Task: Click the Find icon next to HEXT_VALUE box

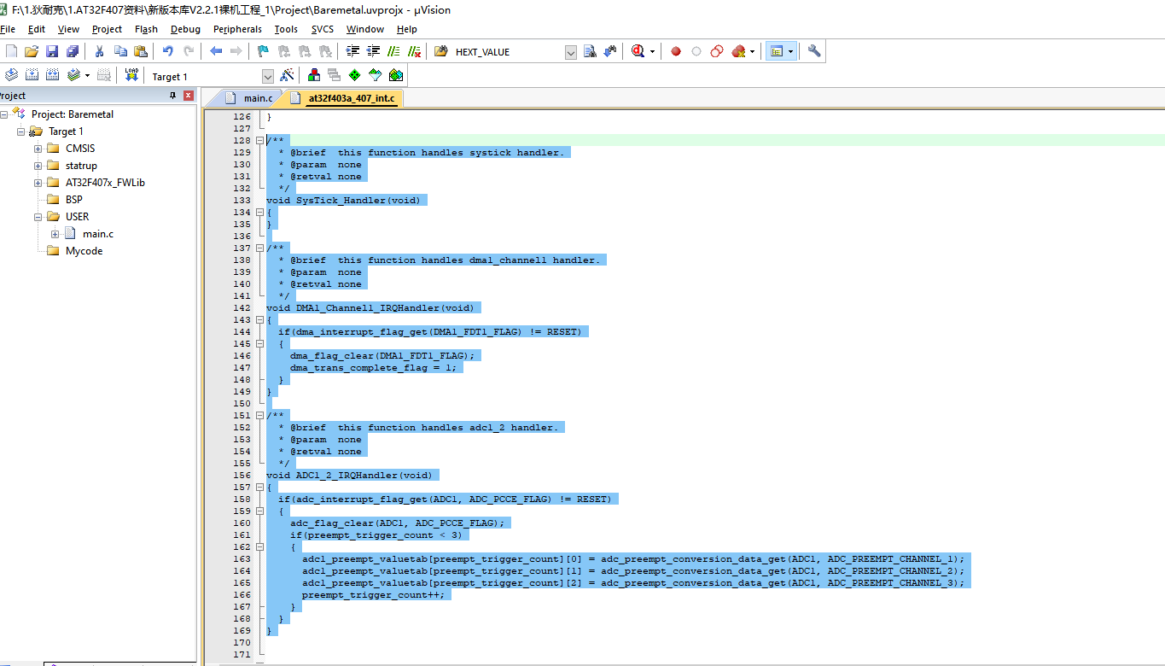Action: pos(590,51)
